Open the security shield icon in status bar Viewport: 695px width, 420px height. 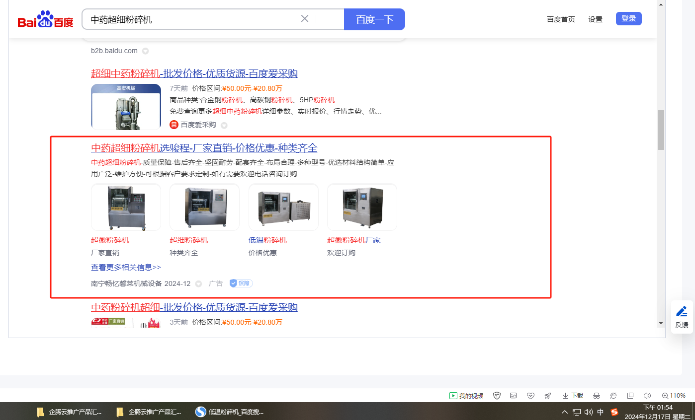497,396
